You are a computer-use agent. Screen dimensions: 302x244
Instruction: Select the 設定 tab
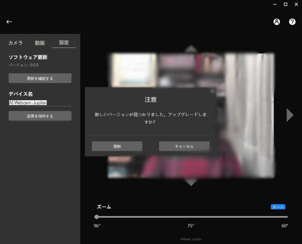tap(64, 43)
